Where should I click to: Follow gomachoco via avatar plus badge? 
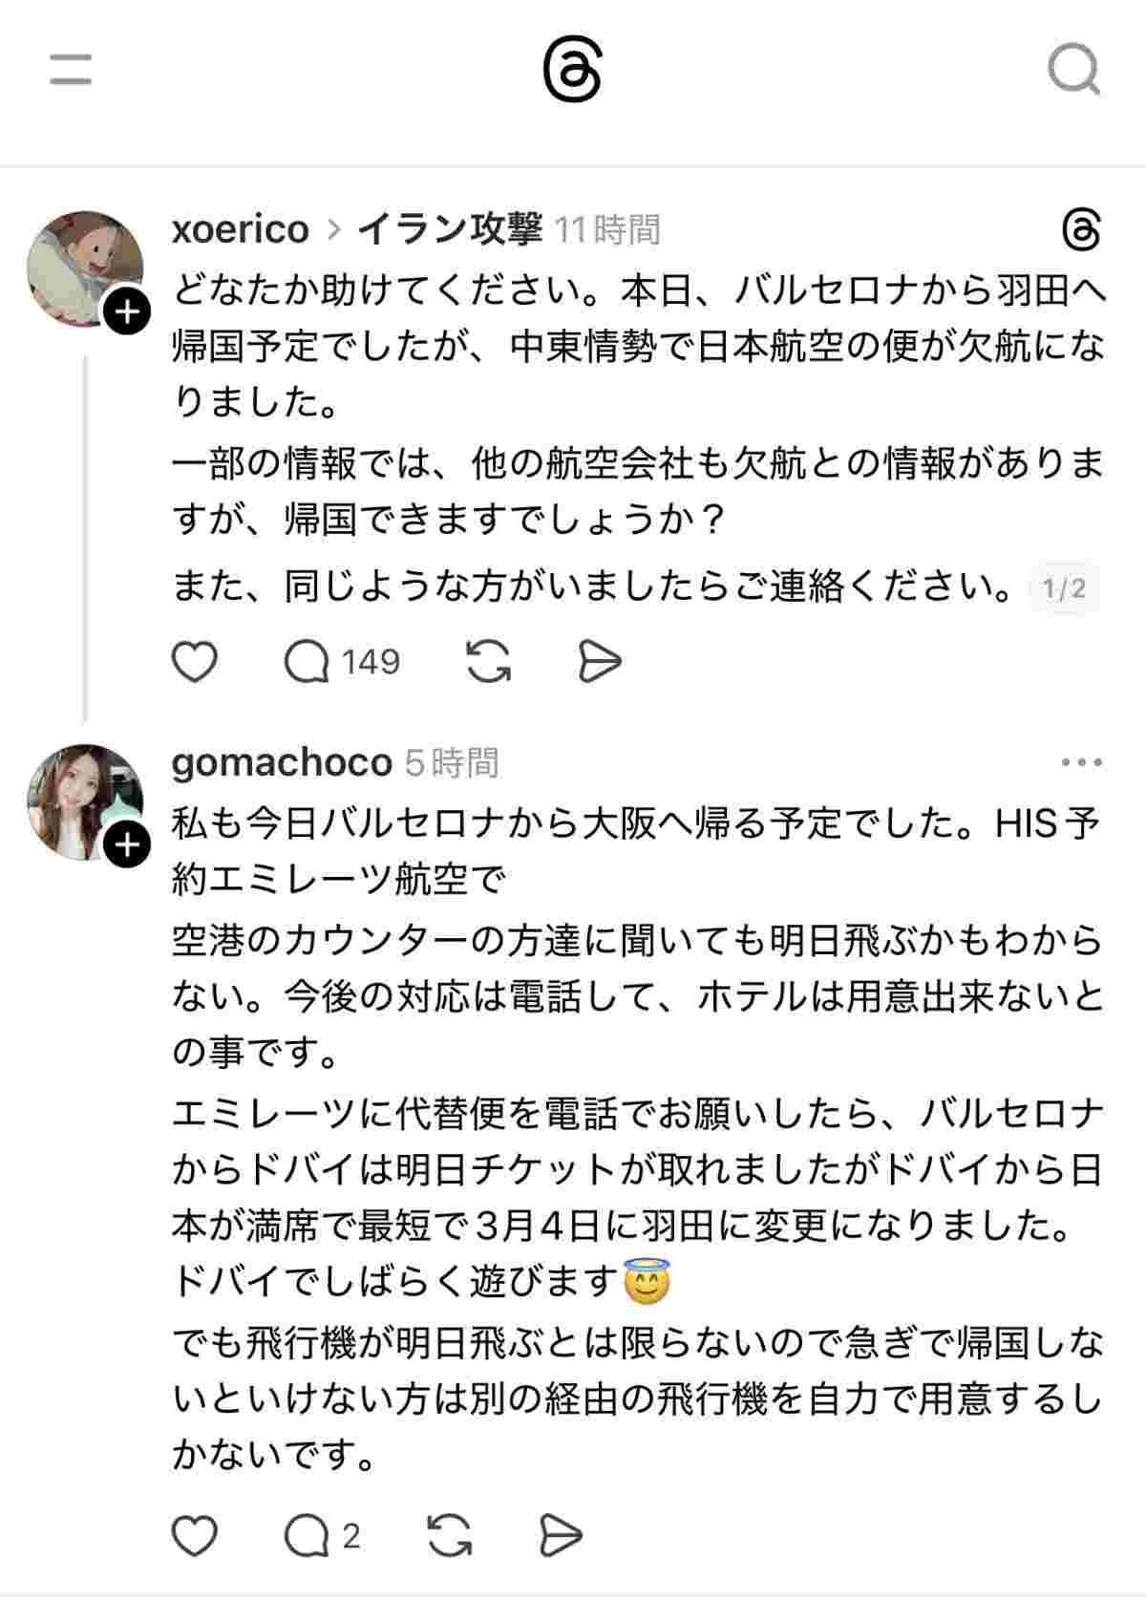click(x=127, y=845)
